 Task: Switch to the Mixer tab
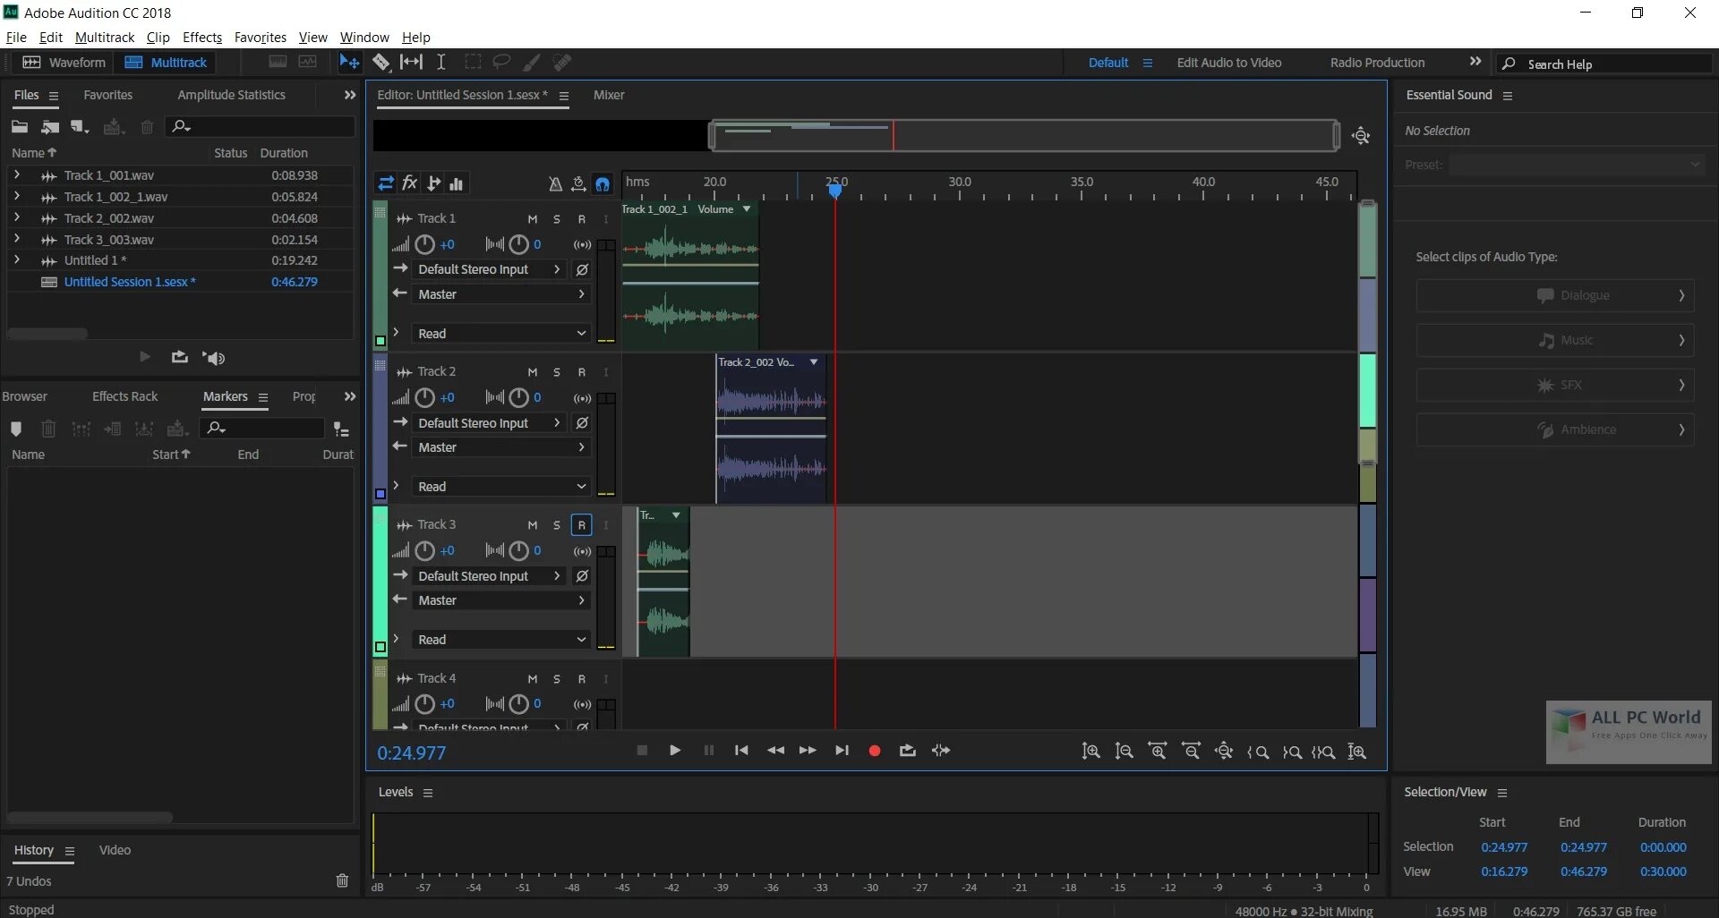(609, 95)
